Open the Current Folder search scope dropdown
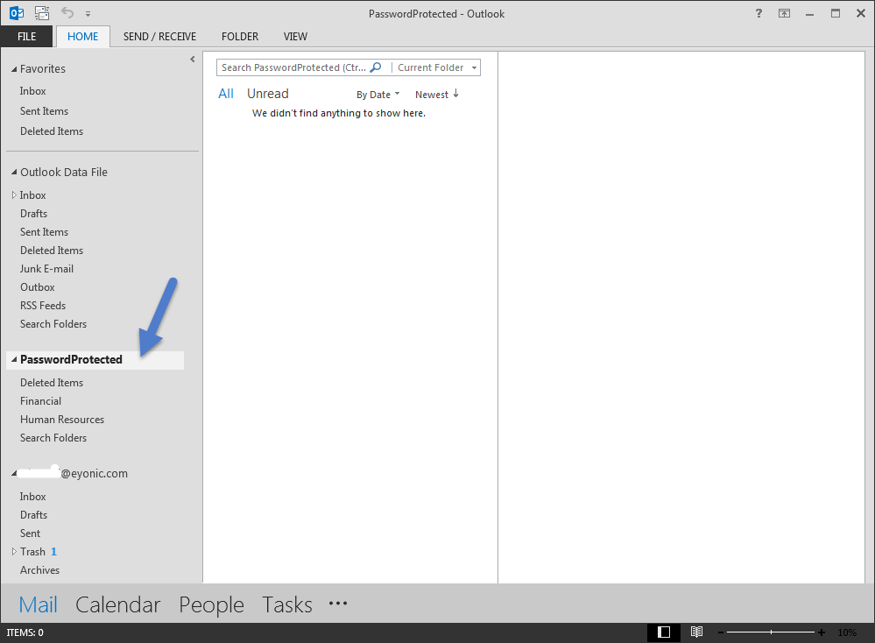This screenshot has height=643, width=875. click(473, 67)
